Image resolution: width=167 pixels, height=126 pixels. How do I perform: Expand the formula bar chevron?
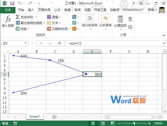coord(164,43)
